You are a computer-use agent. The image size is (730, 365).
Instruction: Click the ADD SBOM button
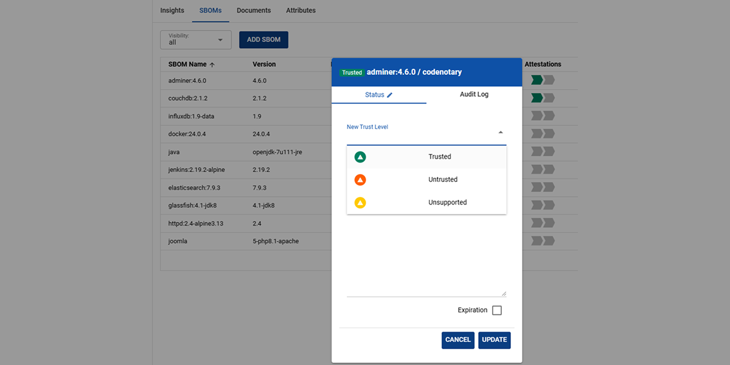263,40
